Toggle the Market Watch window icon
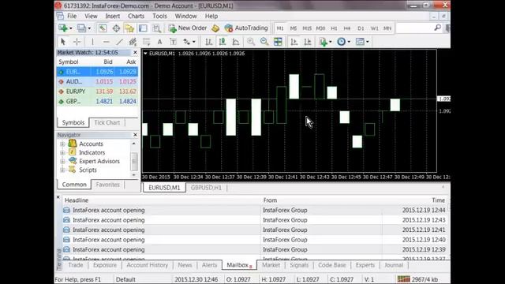 click(103, 28)
